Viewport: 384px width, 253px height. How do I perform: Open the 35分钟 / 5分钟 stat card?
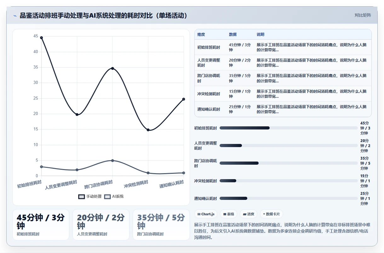(161, 225)
